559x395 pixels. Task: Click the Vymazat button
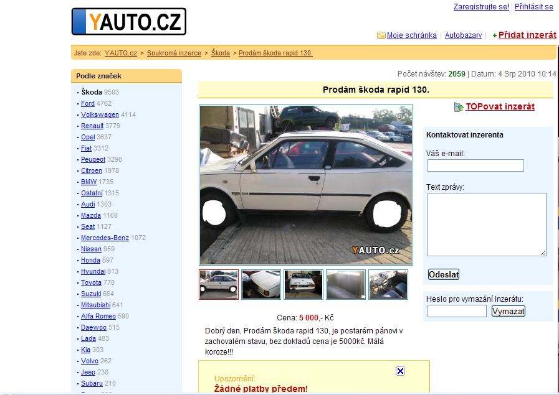(x=509, y=312)
